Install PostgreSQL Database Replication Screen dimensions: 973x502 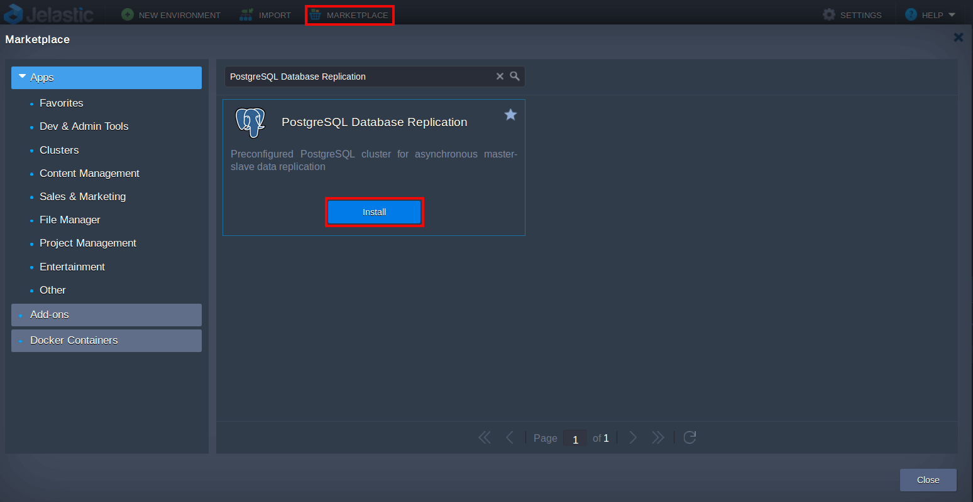click(375, 212)
